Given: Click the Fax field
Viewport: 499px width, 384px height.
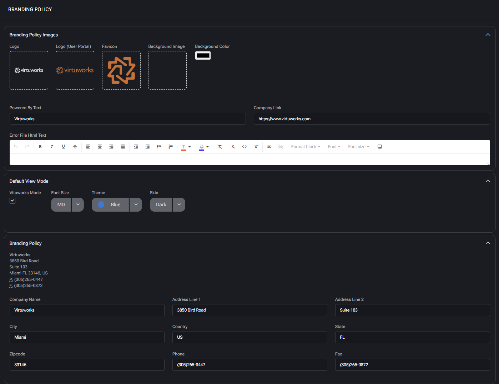Looking at the screenshot, I should [x=412, y=365].
